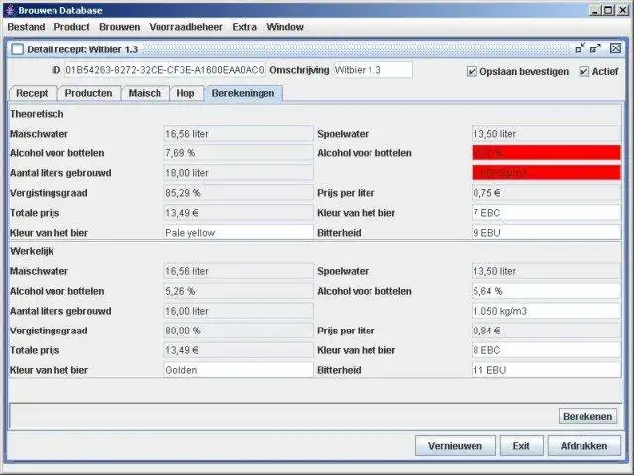Minimize the Detail recept internal frame
This screenshot has height=475, width=634.
(x=581, y=48)
